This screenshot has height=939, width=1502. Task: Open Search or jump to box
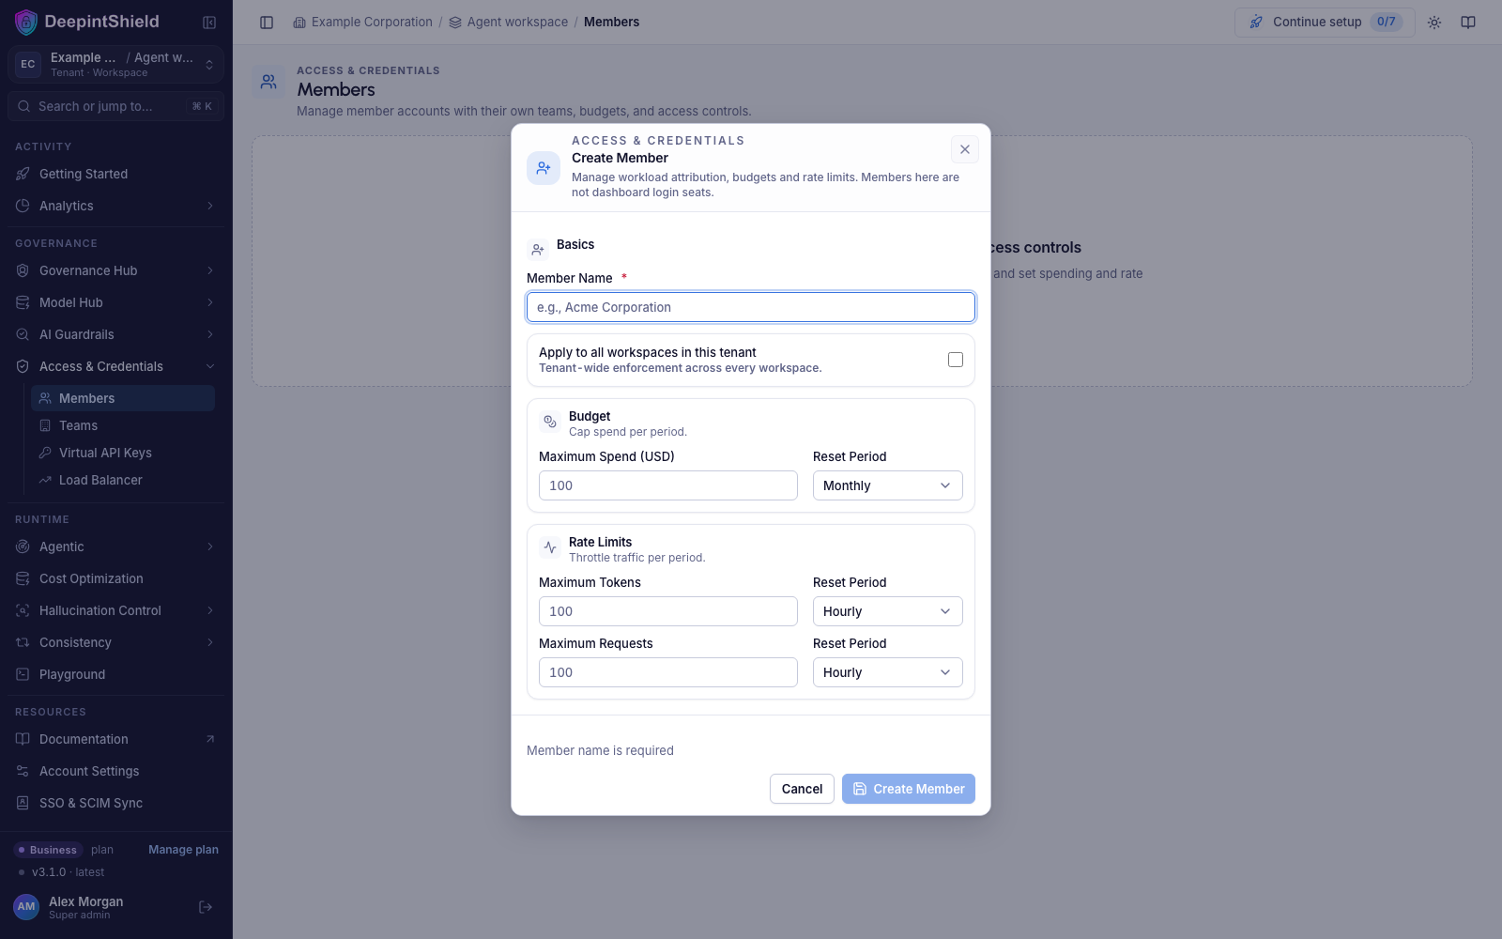tap(116, 106)
